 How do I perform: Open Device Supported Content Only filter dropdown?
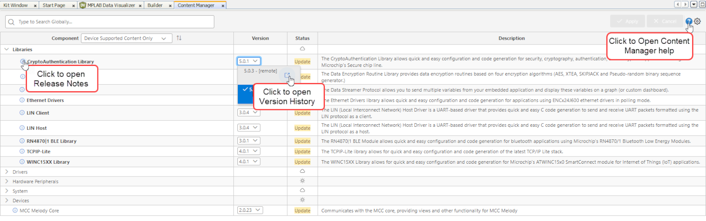(127, 38)
